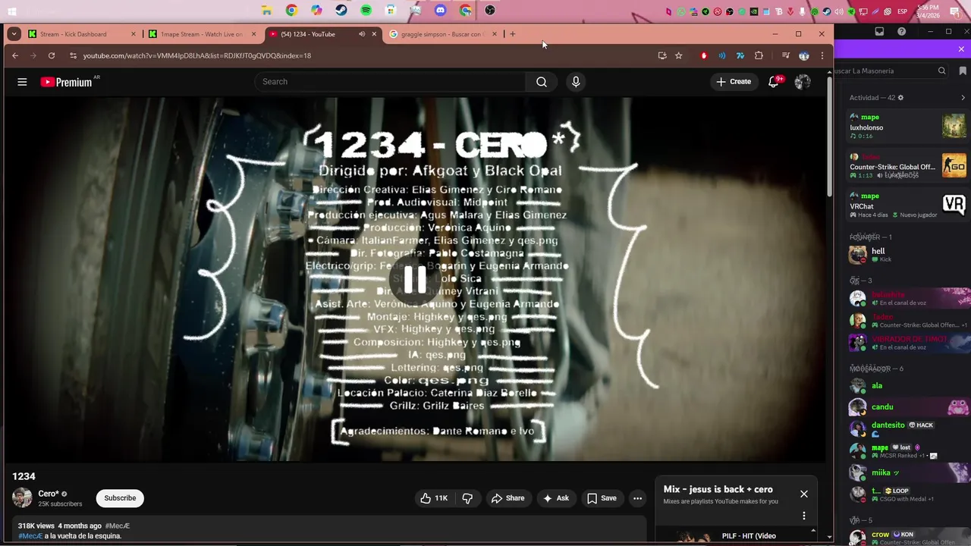Screen dimensions: 971x546
Task: Open Discord help question icon
Action: tap(901, 32)
